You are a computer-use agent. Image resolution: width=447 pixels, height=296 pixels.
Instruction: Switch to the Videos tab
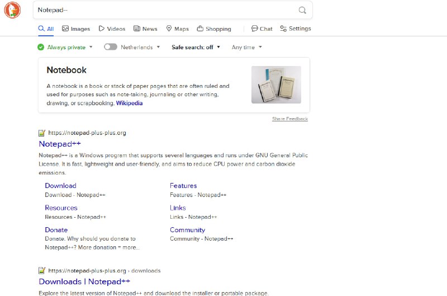pos(112,29)
